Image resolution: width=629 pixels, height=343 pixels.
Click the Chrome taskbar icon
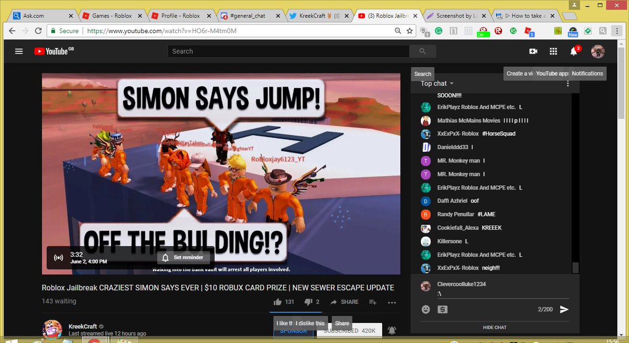tap(93, 340)
